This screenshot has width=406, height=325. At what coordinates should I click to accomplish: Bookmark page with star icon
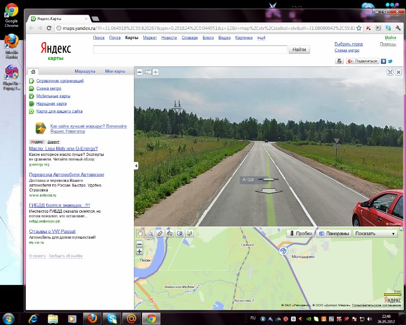pos(359,28)
